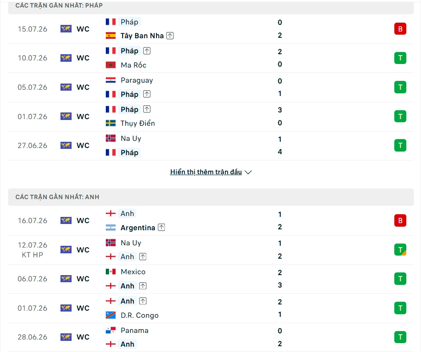The width and height of the screenshot is (421, 352).
Task: Click the D.R. Congo flag icon
Action: pyautogui.click(x=111, y=315)
